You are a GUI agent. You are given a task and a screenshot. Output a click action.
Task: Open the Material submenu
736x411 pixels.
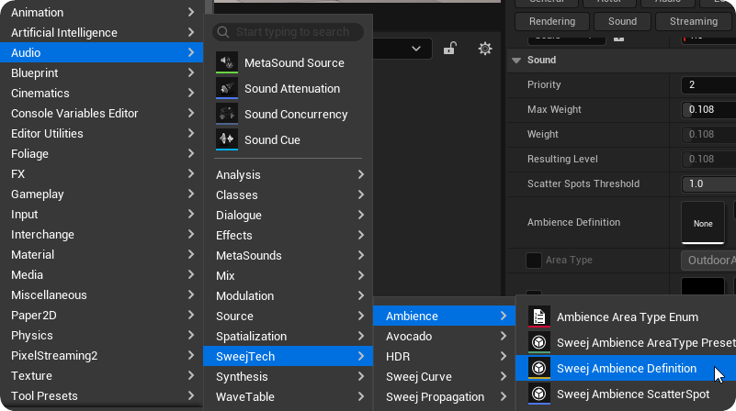[x=101, y=254]
